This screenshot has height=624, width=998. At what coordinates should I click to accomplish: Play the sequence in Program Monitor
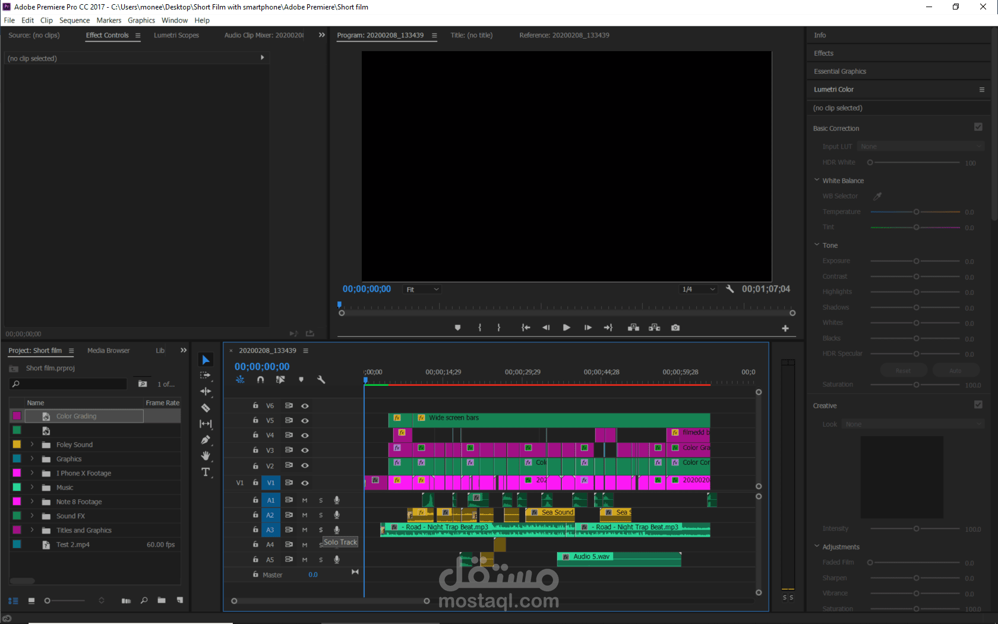(567, 327)
